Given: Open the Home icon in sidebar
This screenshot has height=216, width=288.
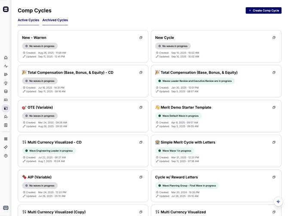Looking at the screenshot, I should coord(6,57).
